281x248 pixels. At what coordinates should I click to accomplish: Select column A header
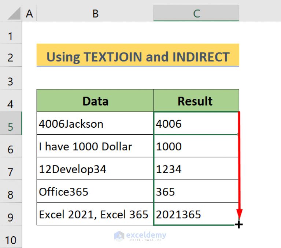[29, 13]
